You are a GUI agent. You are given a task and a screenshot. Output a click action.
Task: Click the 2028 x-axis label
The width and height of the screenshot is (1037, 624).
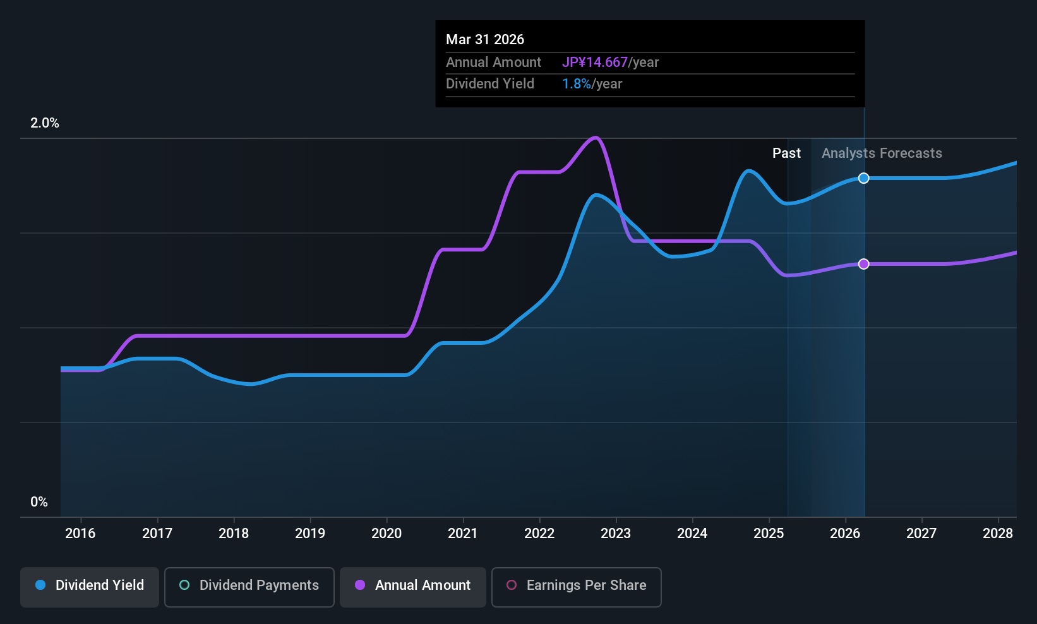point(998,534)
